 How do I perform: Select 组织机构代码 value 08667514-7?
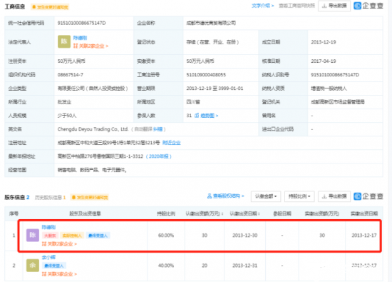coord(71,75)
